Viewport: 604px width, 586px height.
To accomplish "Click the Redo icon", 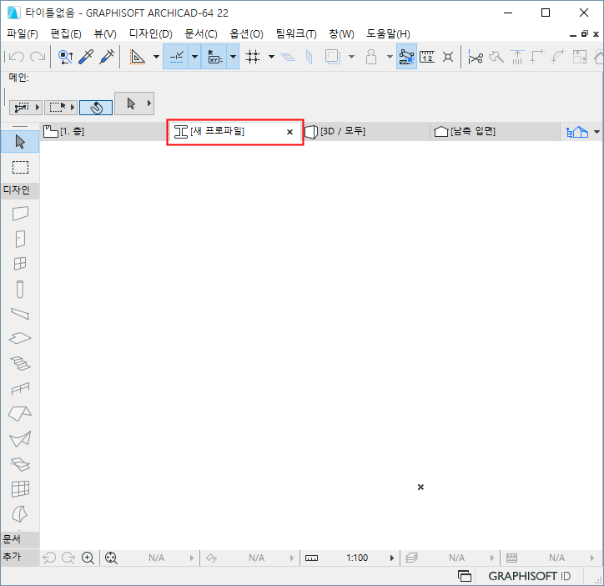I will [x=38, y=57].
